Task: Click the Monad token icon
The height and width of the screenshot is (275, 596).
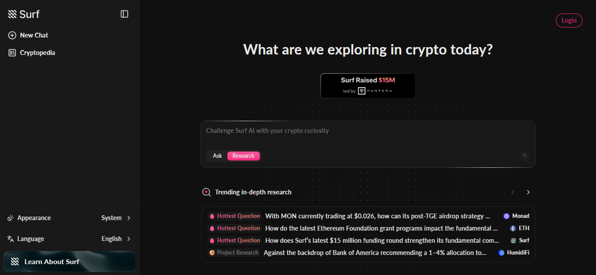Action: [506, 216]
